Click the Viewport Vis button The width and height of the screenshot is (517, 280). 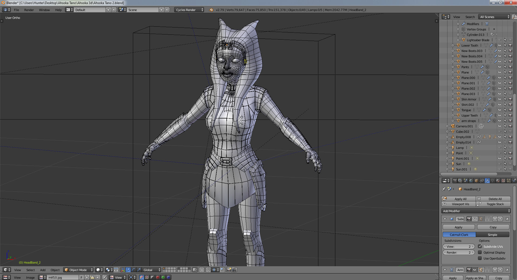459,204
